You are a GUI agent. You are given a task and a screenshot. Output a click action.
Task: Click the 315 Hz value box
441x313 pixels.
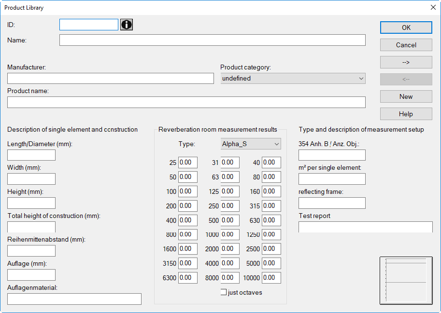click(x=271, y=206)
